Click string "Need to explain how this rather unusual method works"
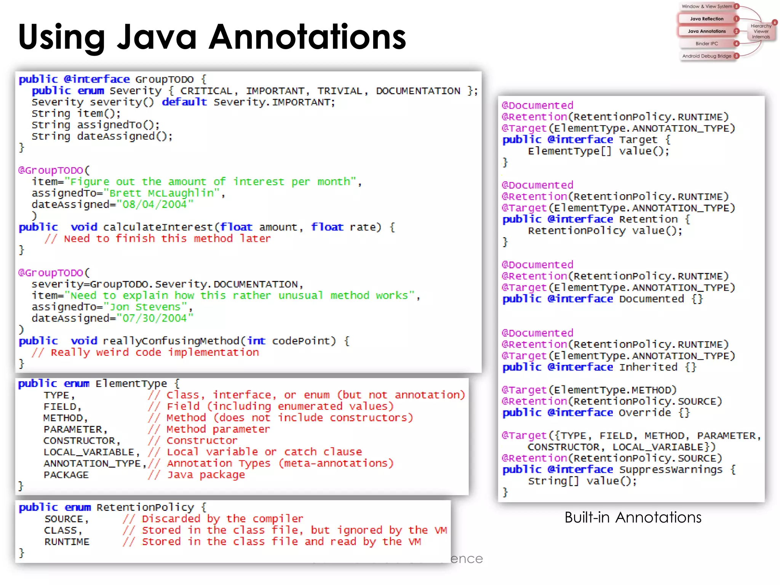780x585 pixels. point(240,296)
